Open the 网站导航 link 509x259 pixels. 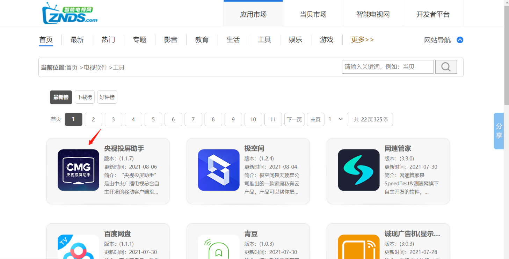(437, 40)
